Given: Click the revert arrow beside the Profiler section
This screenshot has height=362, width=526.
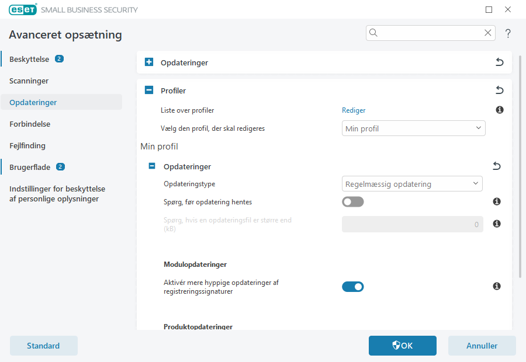Looking at the screenshot, I should (500, 90).
